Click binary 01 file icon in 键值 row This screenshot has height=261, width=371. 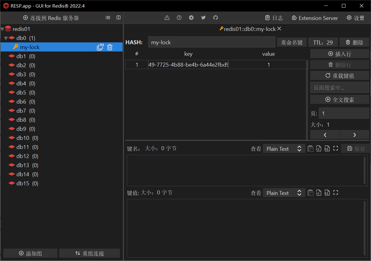[327, 193]
